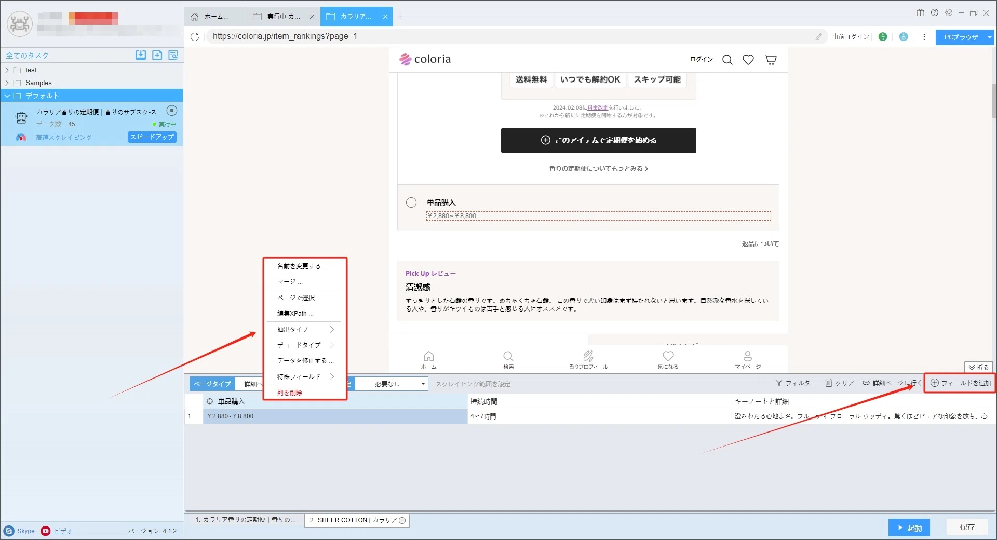Click the task search icon in sidebar

(x=173, y=55)
